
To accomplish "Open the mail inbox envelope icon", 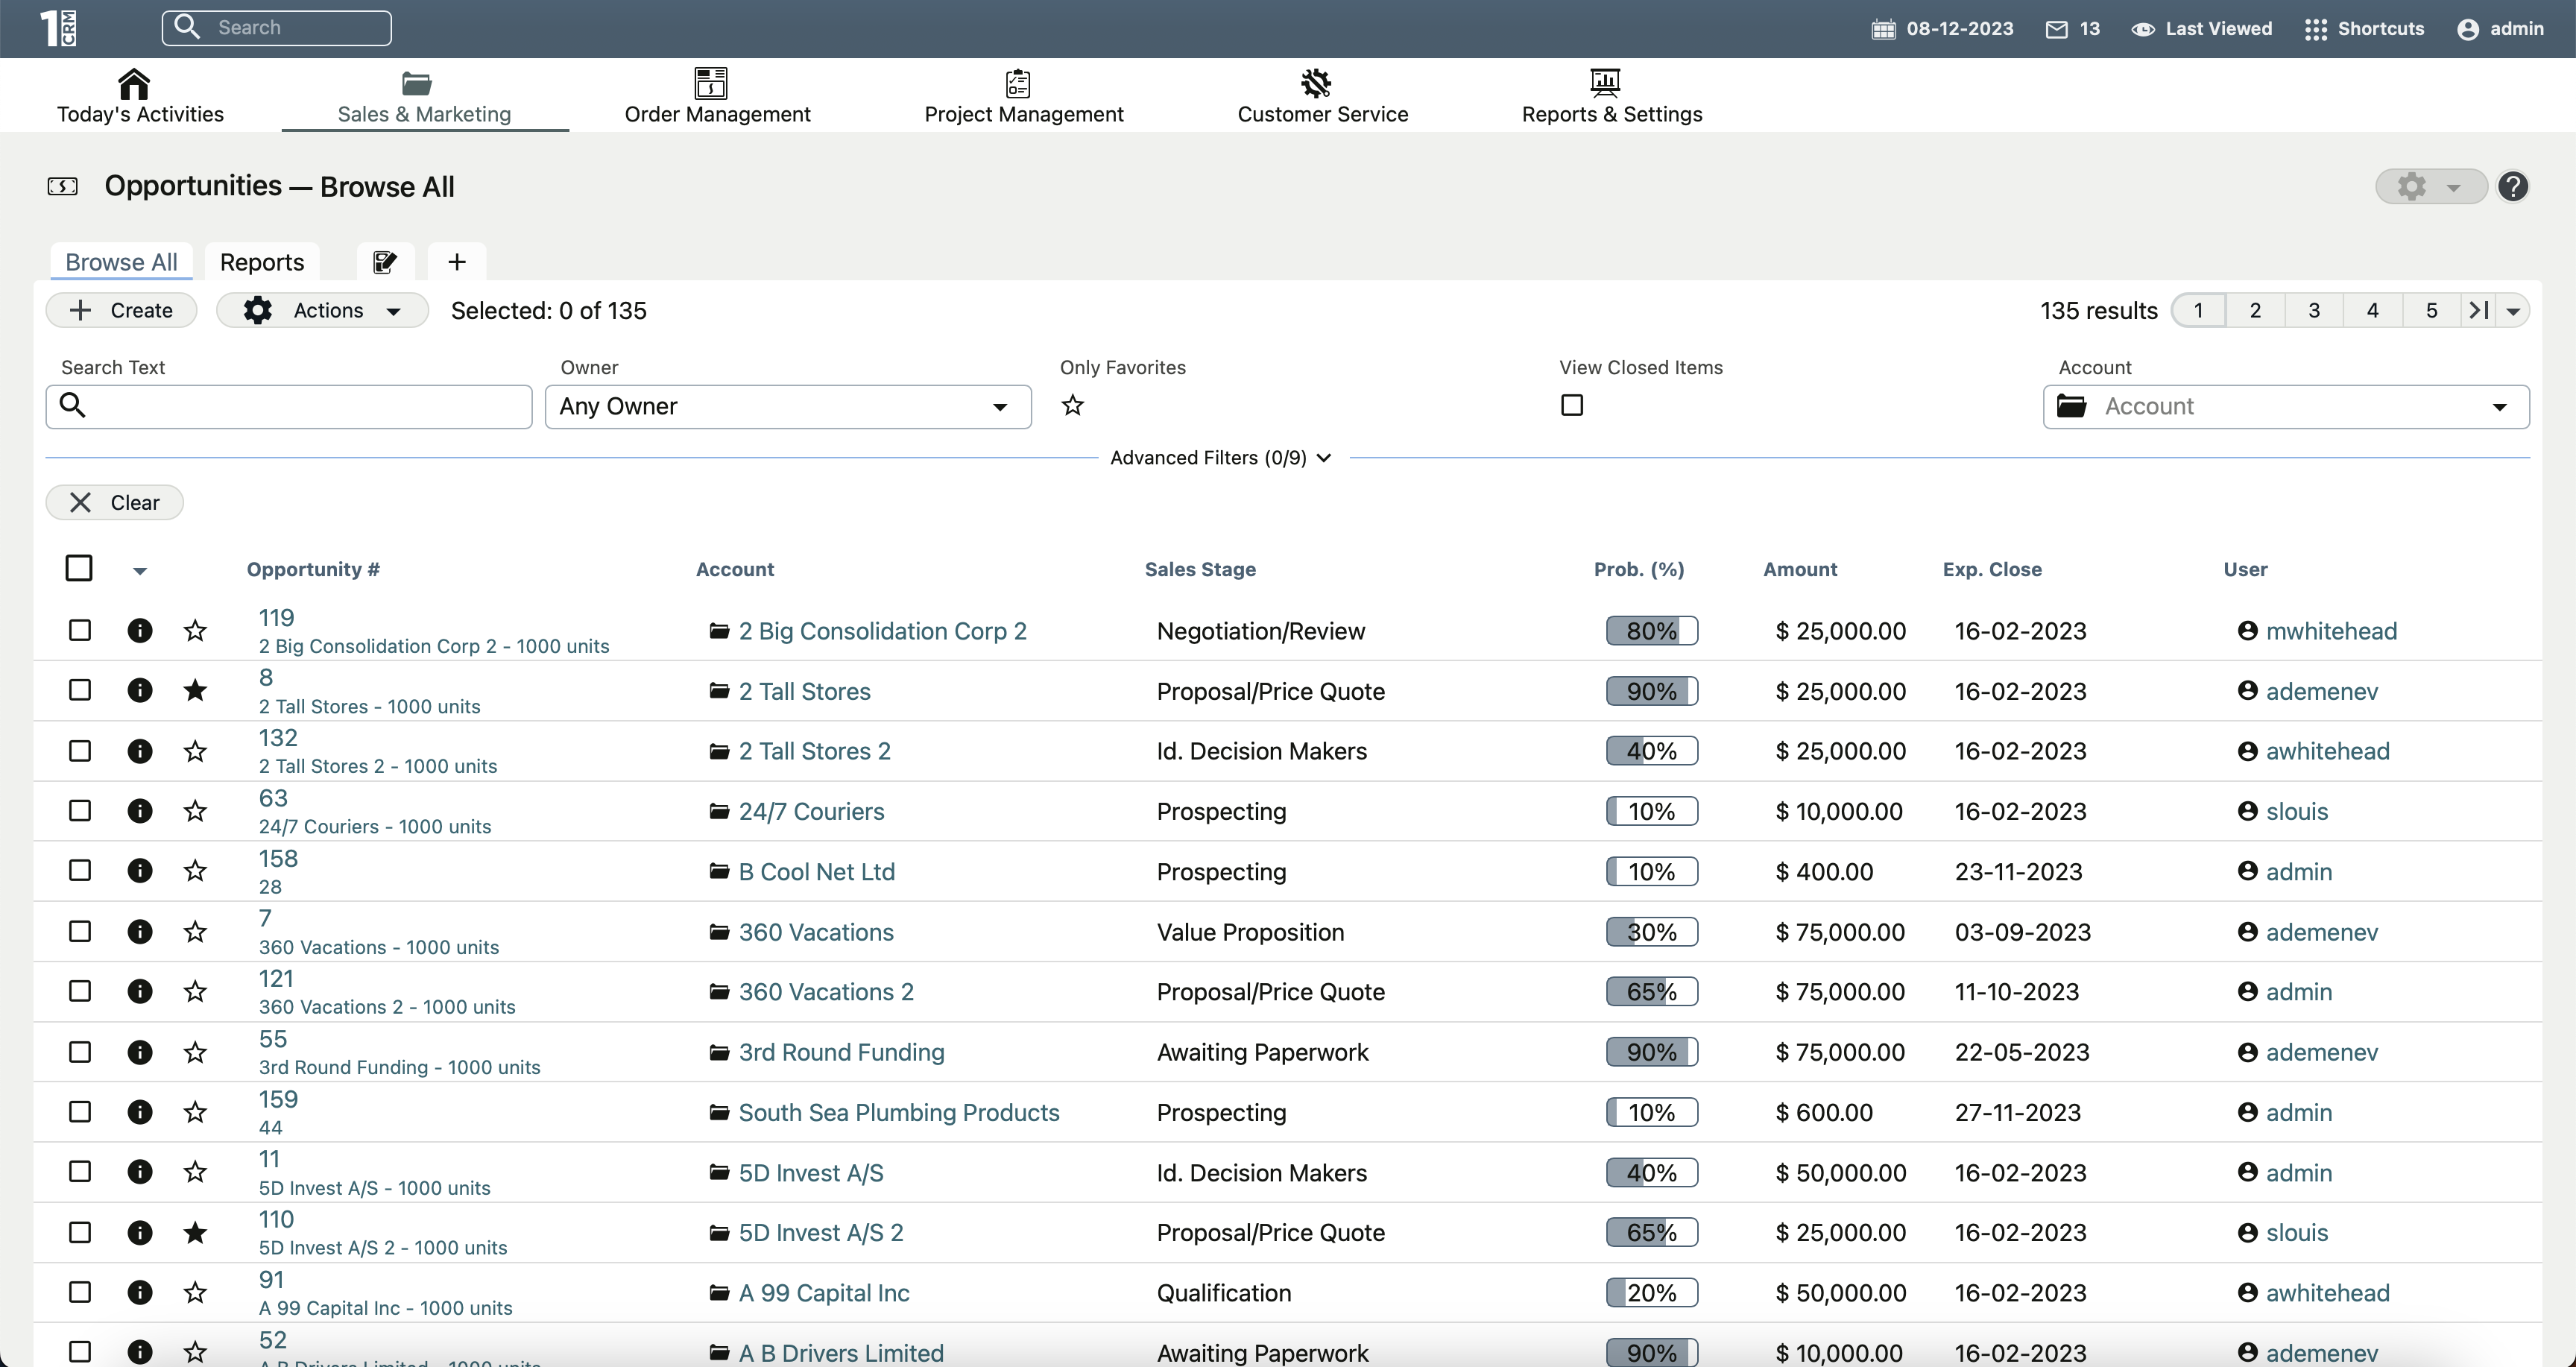I will click(x=2056, y=29).
